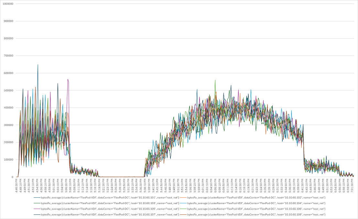The width and height of the screenshot is (358, 219).
Task: Select the 0 y-axis label
Action: coord(13,177)
